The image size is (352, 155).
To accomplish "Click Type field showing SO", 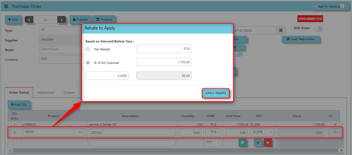I will click(x=60, y=30).
